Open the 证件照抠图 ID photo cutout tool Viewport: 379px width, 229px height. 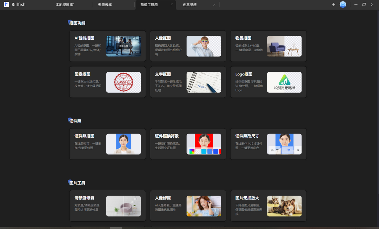pyautogui.click(x=107, y=144)
